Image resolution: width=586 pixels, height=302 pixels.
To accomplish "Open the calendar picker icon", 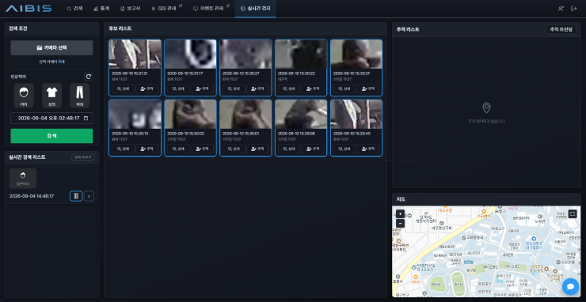I will [86, 118].
